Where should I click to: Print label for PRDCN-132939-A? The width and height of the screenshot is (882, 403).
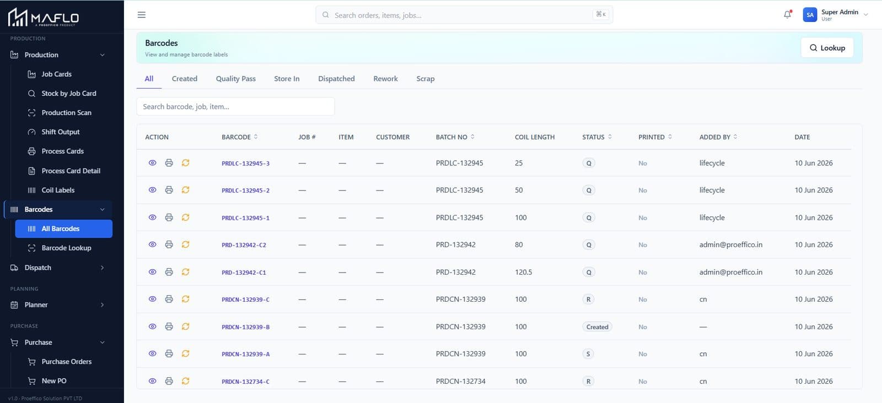click(169, 353)
